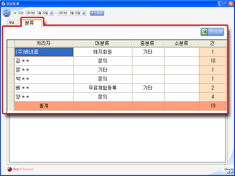Viewport: 235px width, 176px height.
Task: Click the 처리자 column header
Action: click(x=43, y=43)
